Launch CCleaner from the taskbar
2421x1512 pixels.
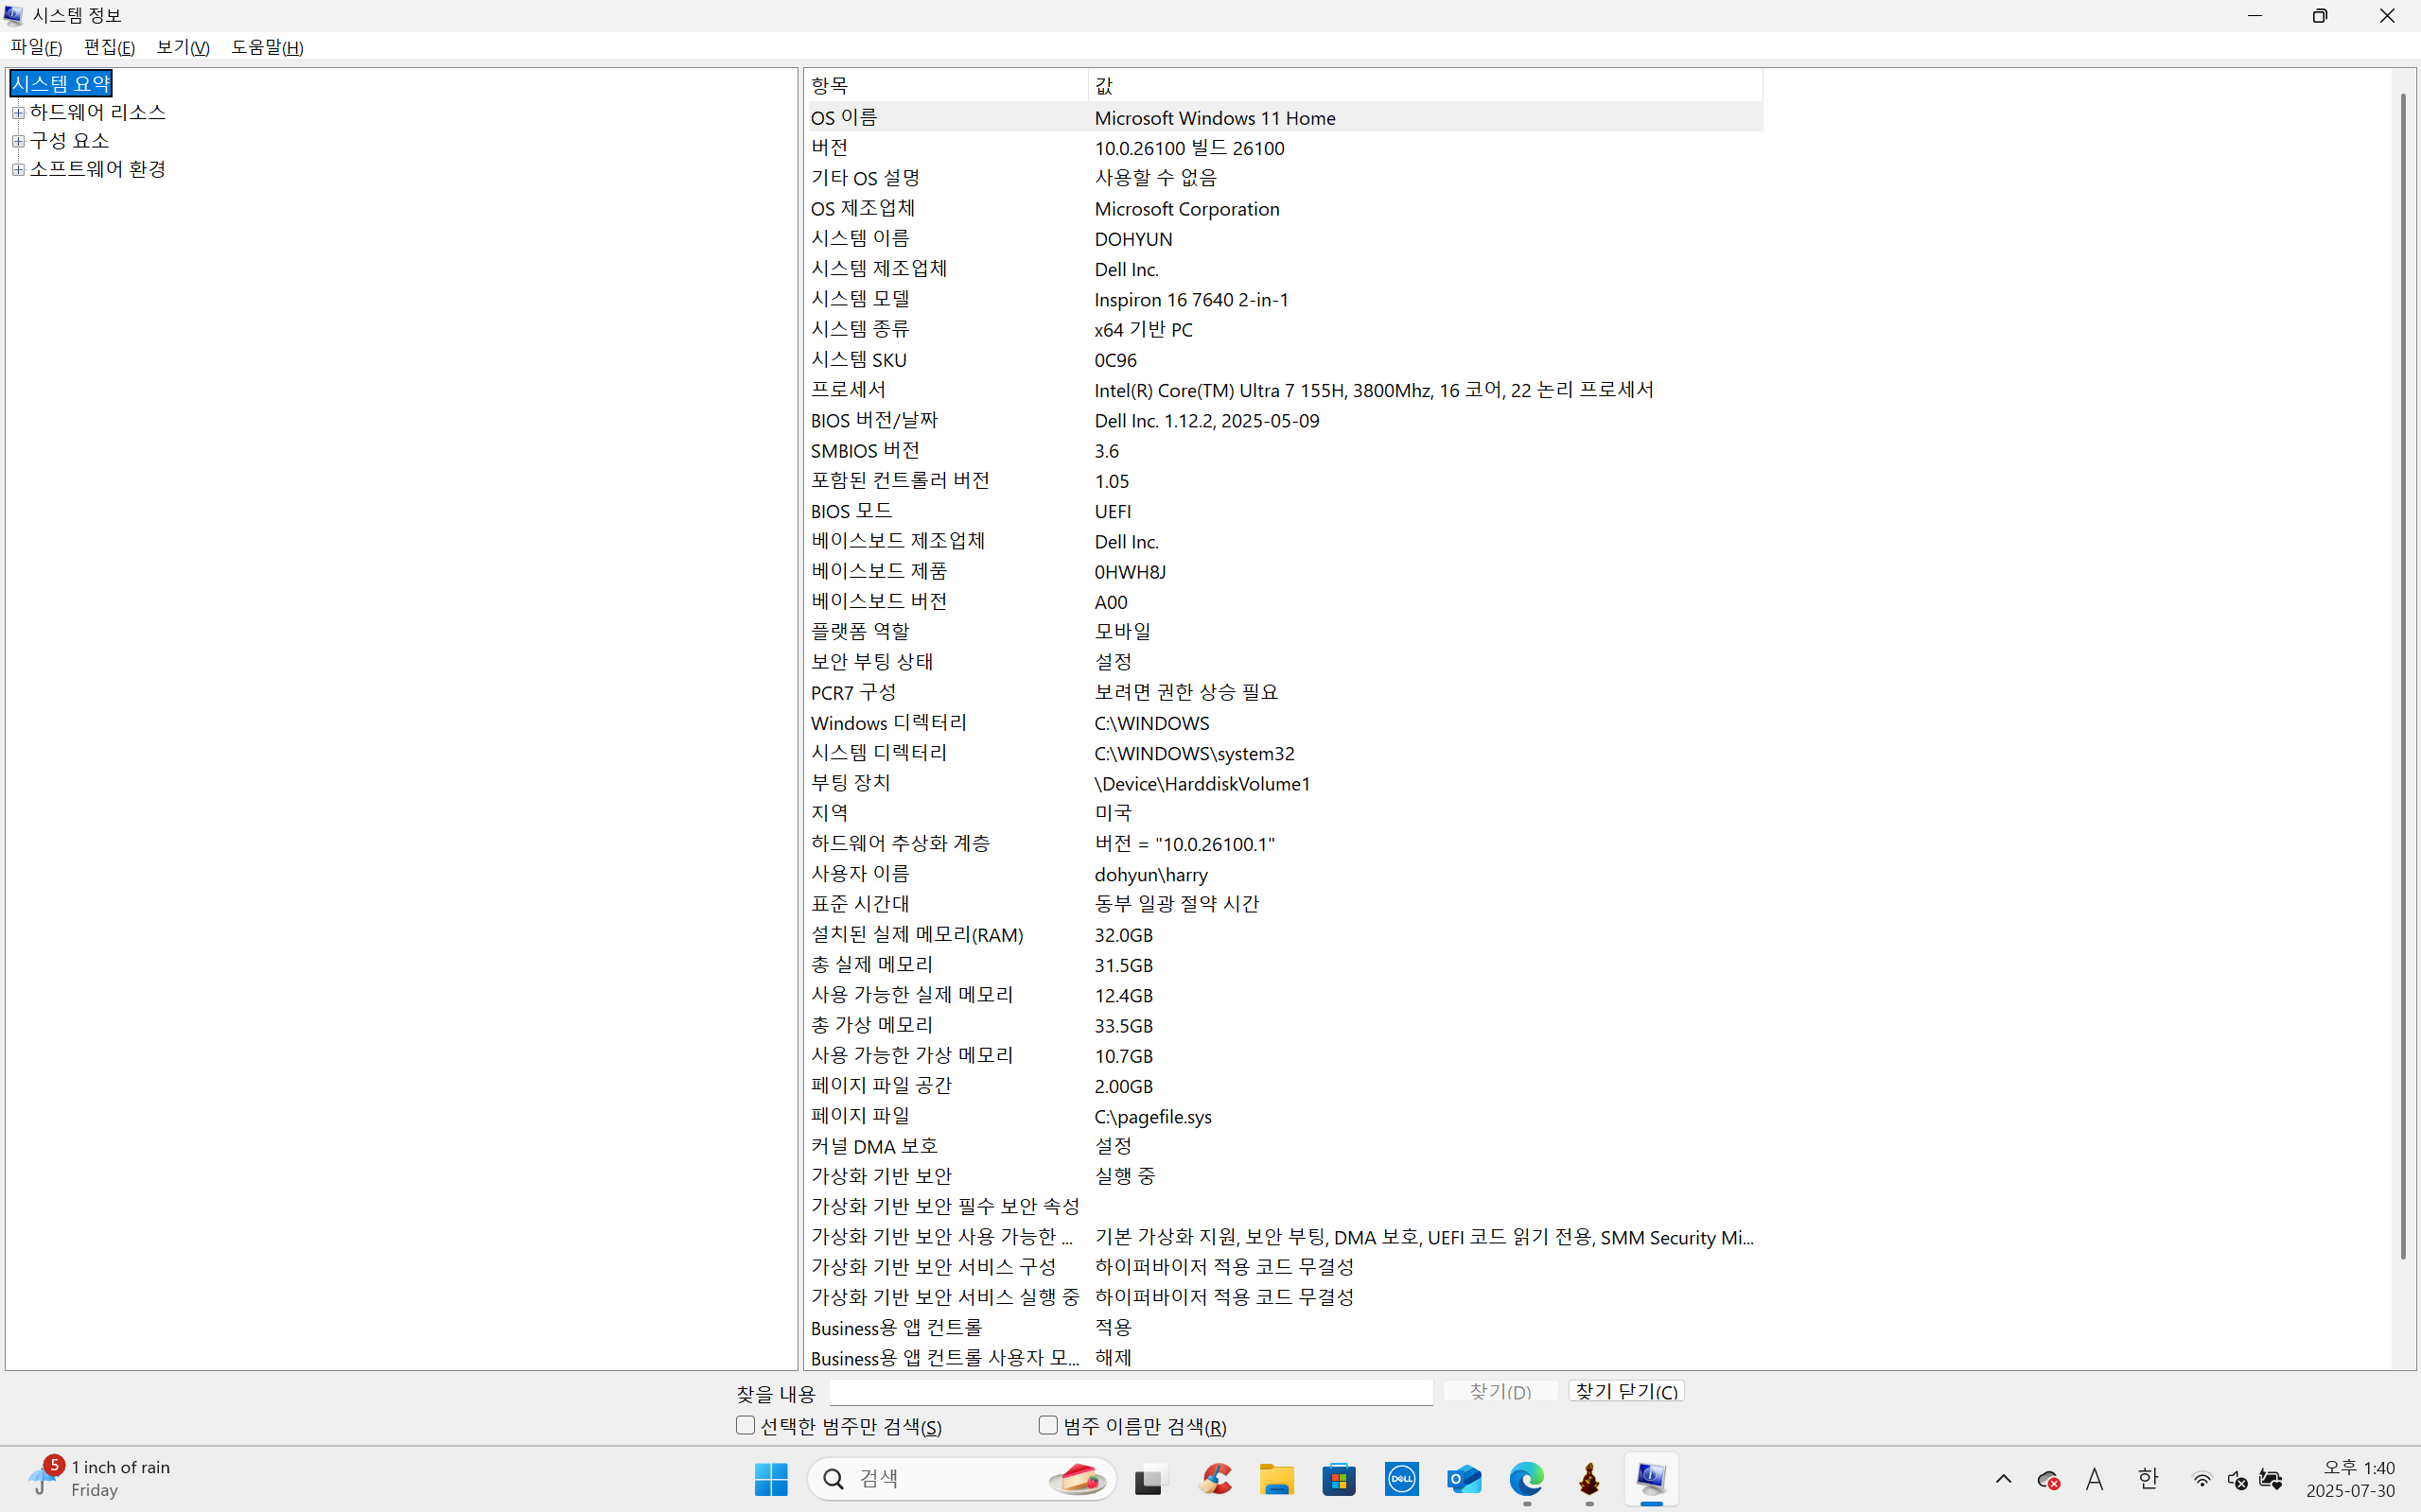pyautogui.click(x=1215, y=1478)
